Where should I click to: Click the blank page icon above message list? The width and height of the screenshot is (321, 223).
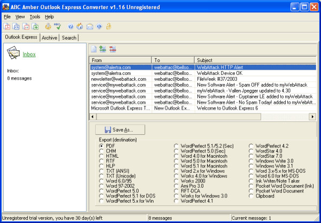pos(94,49)
